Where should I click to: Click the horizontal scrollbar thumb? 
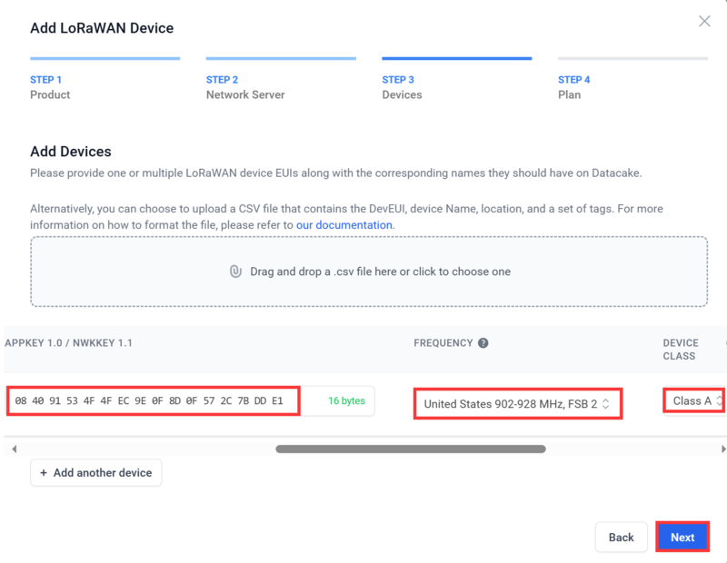[411, 449]
